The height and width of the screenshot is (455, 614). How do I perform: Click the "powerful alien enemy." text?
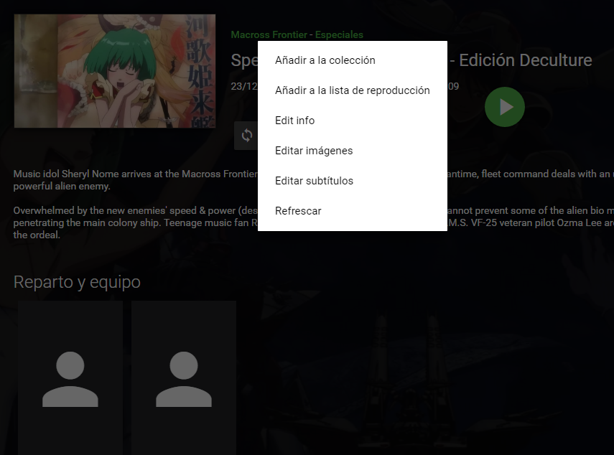pyautogui.click(x=62, y=186)
